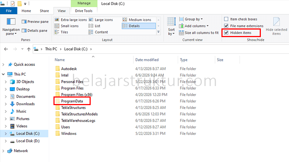Screen dimensions: 289x162
Task: Select the Windows folder icon
Action: click(57, 133)
